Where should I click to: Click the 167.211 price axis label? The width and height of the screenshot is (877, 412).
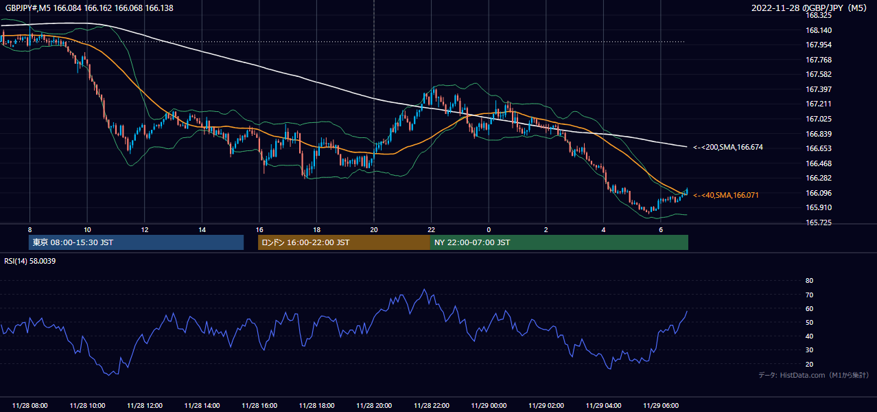[818, 104]
